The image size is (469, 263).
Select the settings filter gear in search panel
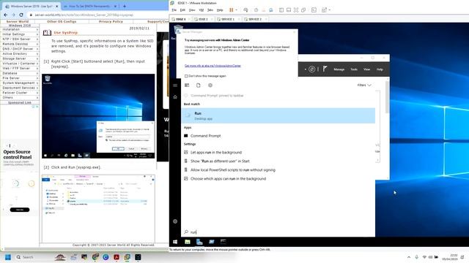click(210, 85)
